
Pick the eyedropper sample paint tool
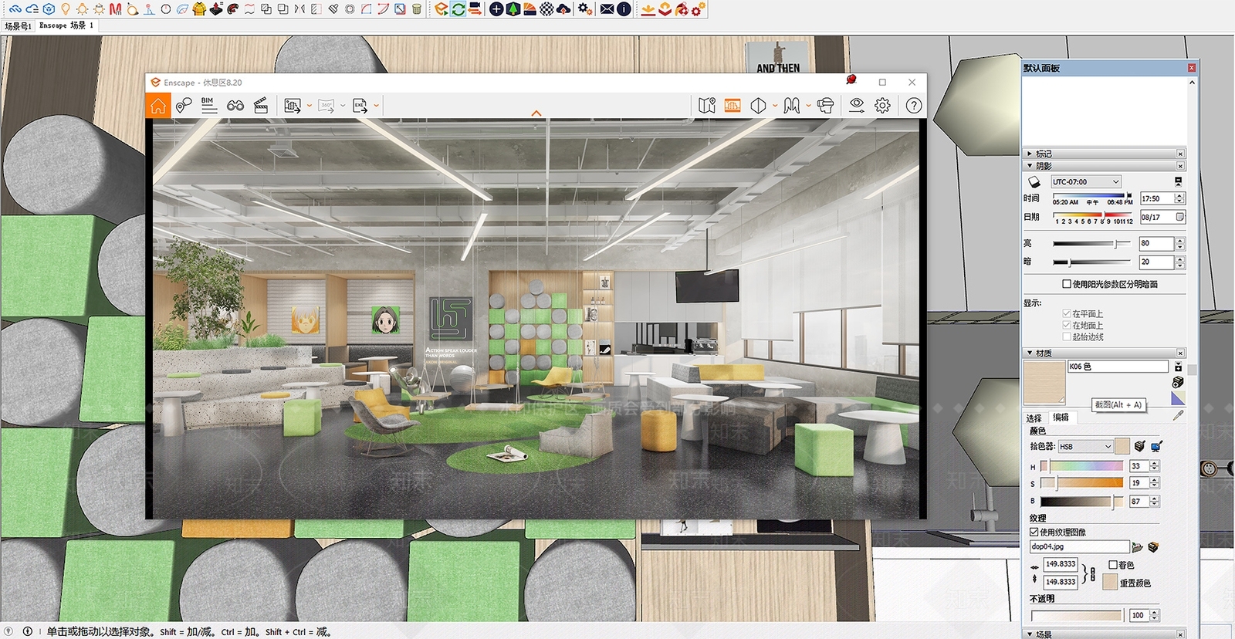(x=1178, y=415)
